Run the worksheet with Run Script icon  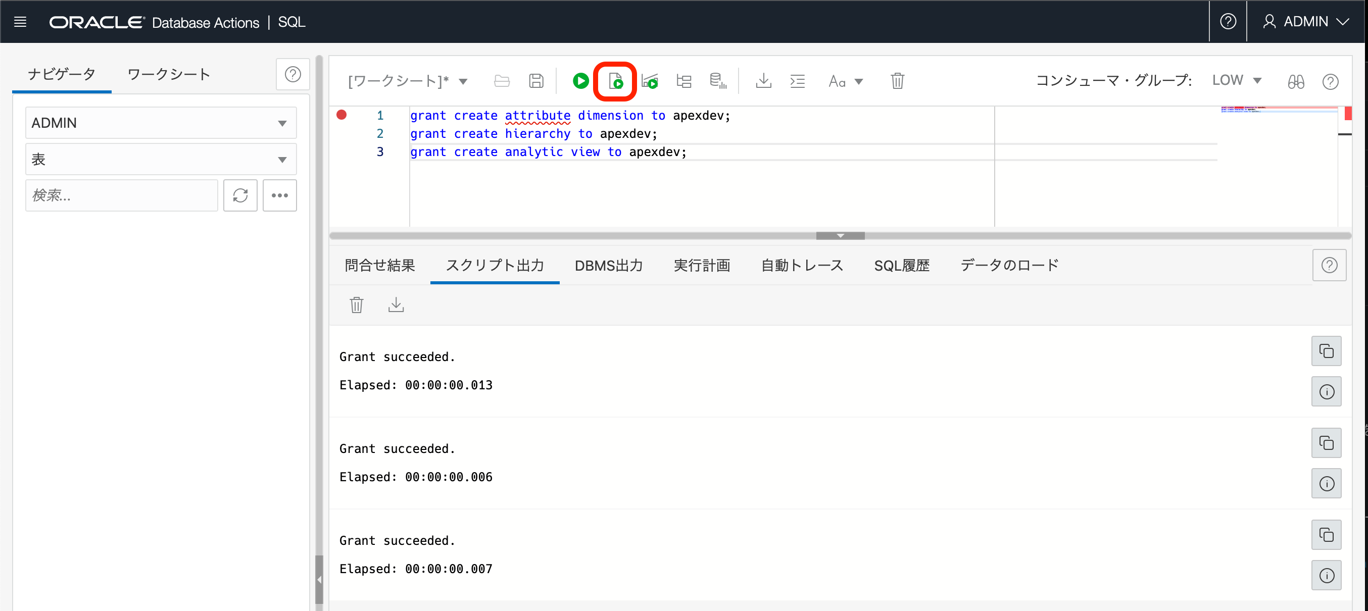(615, 81)
